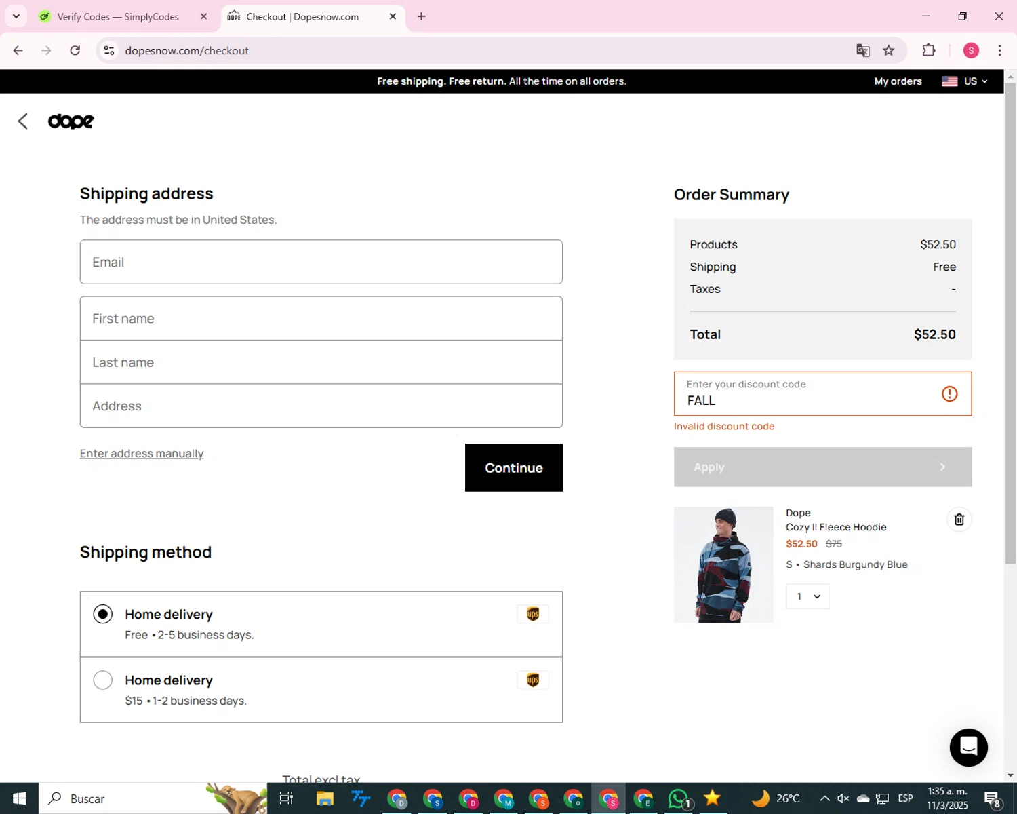
Task: Click the Windows taskbar search box
Action: point(153,798)
